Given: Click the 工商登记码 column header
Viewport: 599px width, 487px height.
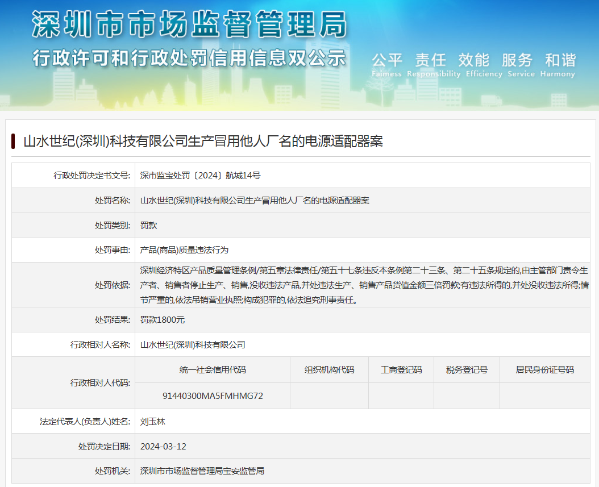Looking at the screenshot, I should click(401, 370).
